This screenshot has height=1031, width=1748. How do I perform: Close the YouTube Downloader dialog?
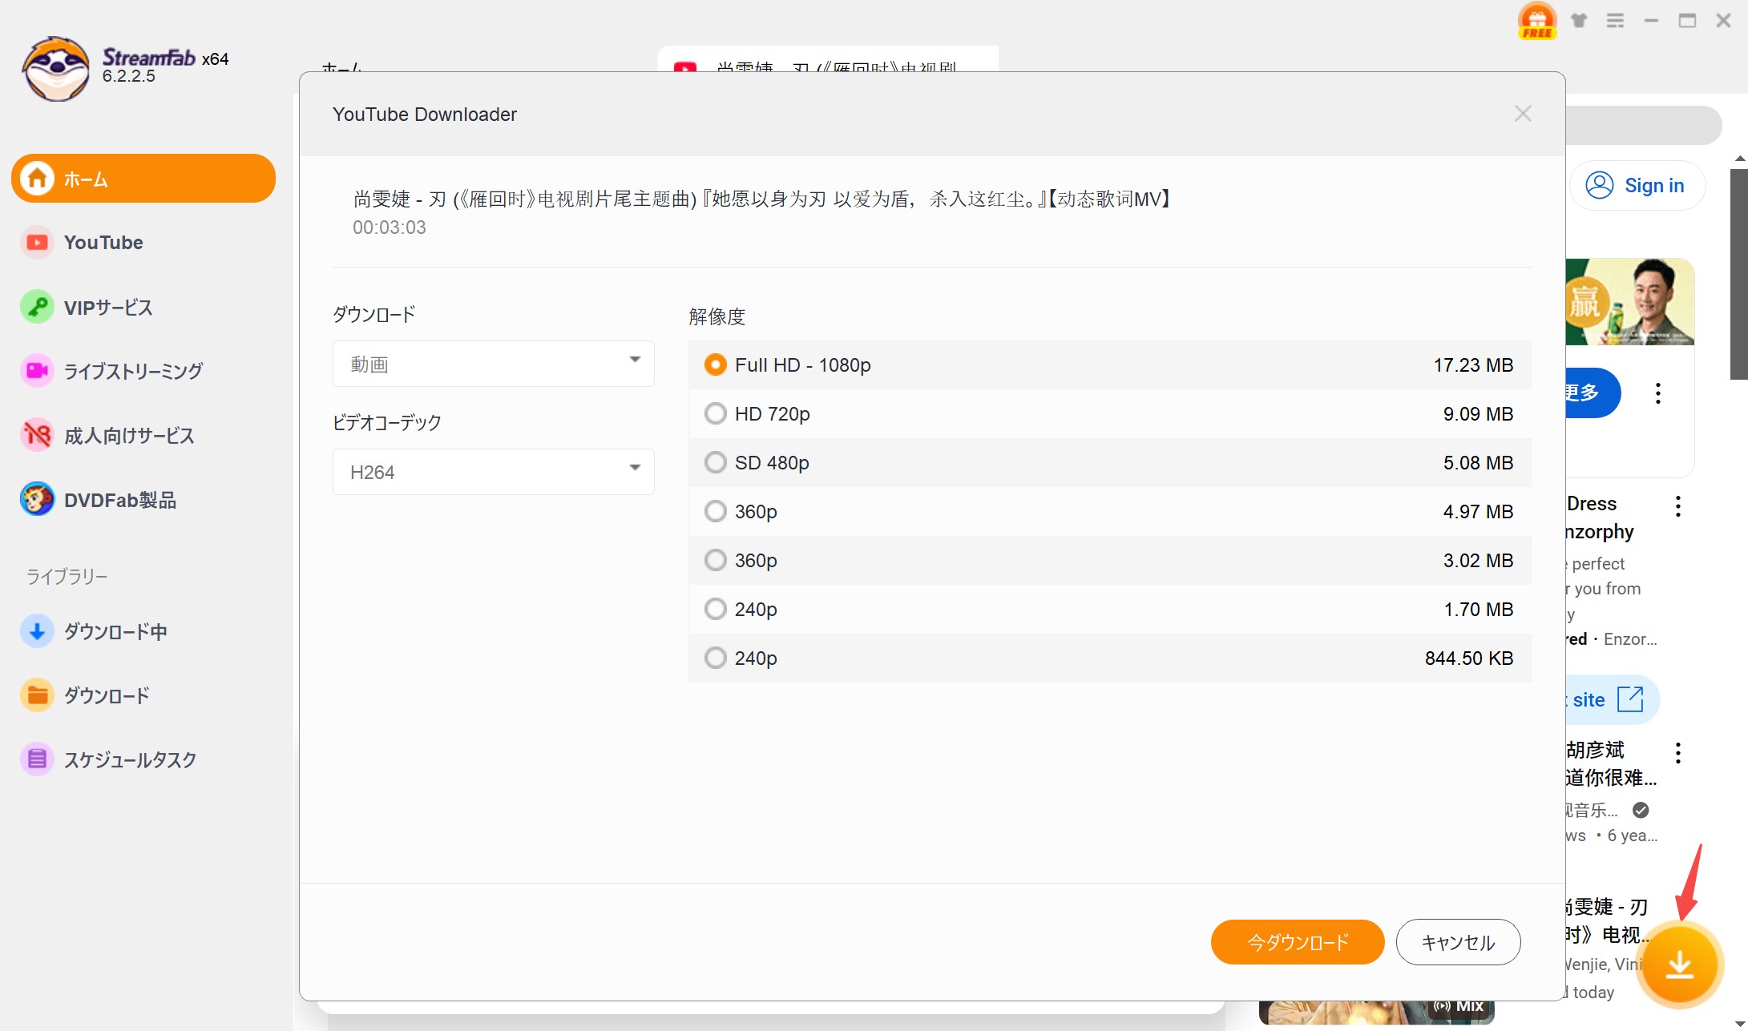1523,114
